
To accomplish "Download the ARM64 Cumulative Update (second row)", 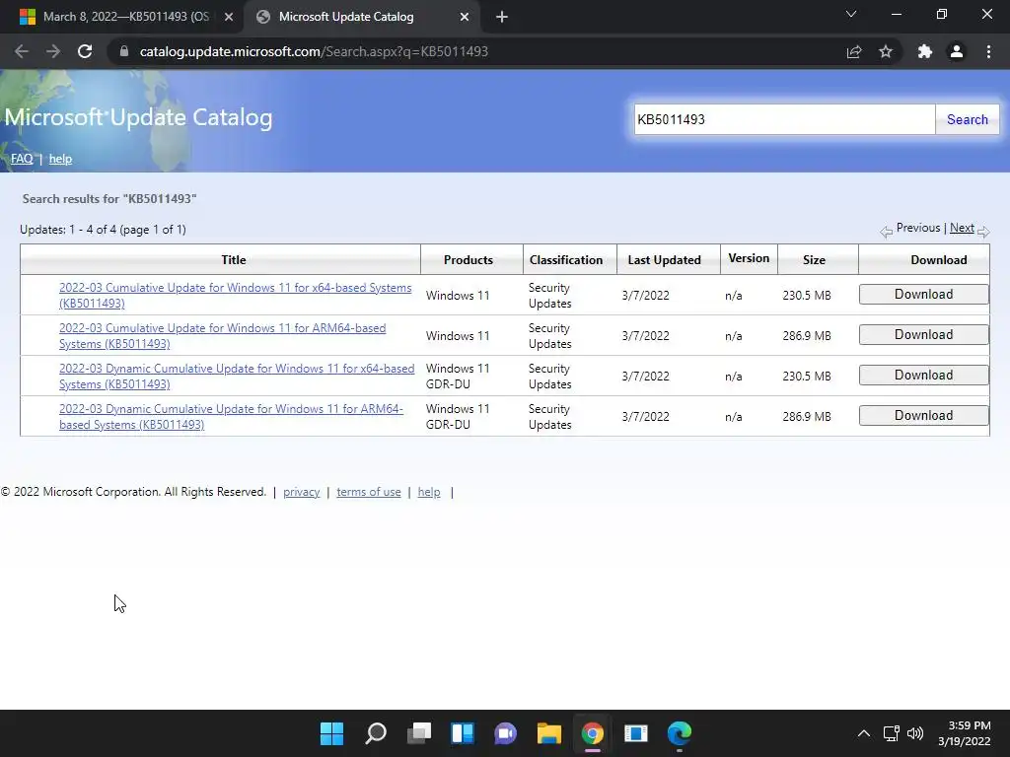I will coord(923,335).
